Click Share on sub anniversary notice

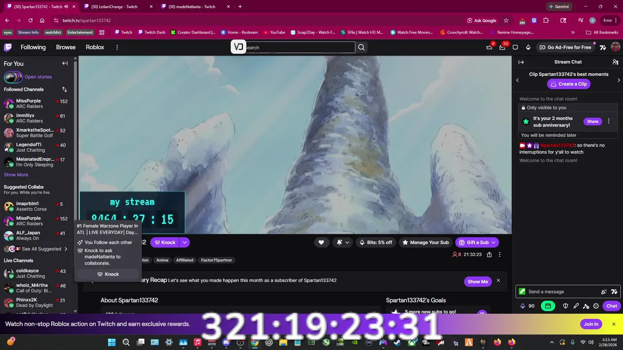593,122
